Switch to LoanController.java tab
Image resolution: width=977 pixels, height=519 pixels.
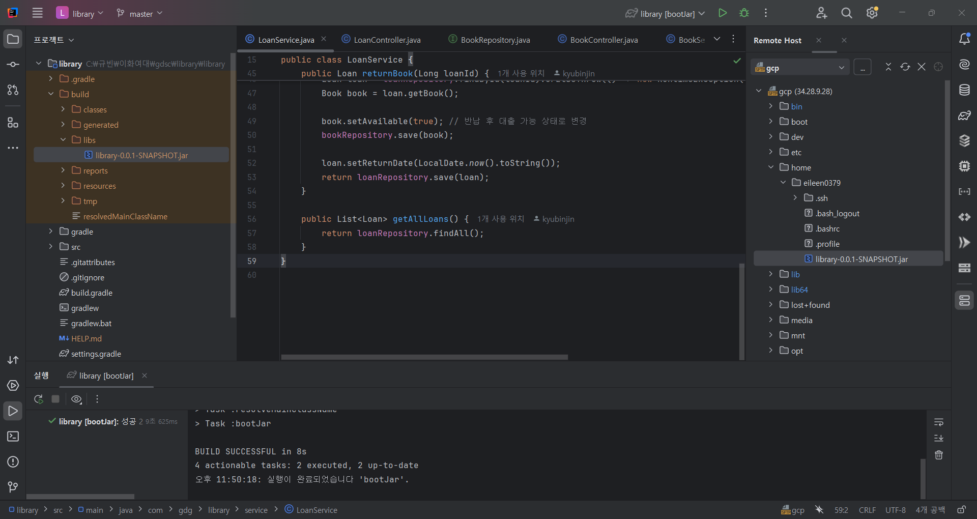click(381, 40)
